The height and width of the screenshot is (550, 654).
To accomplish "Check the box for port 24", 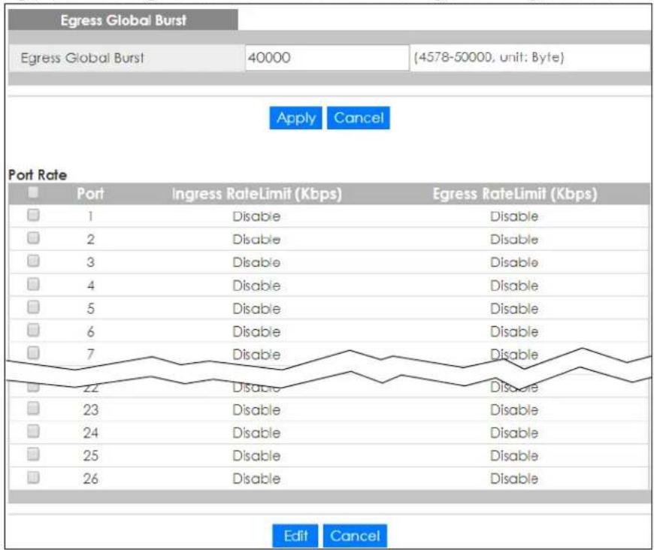I will click(33, 431).
